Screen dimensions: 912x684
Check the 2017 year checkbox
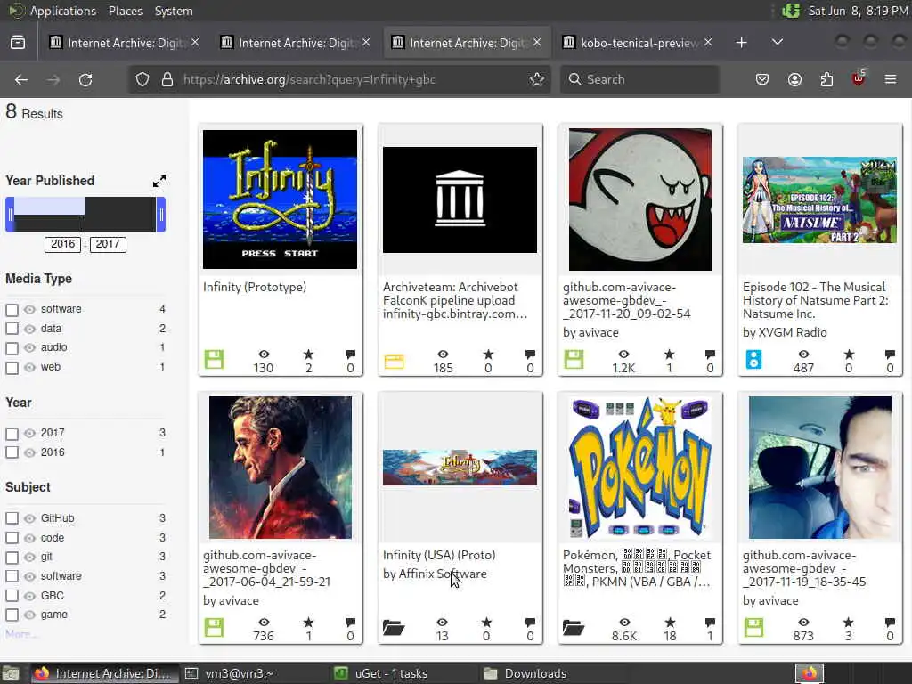pos(12,434)
